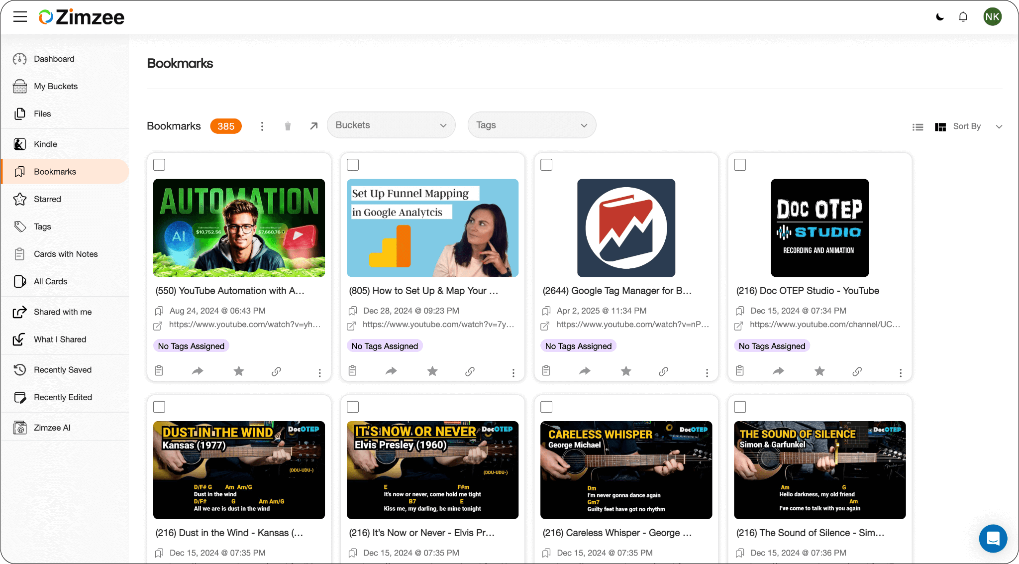Open Files in sidebar
1019x564 pixels.
coord(65,113)
